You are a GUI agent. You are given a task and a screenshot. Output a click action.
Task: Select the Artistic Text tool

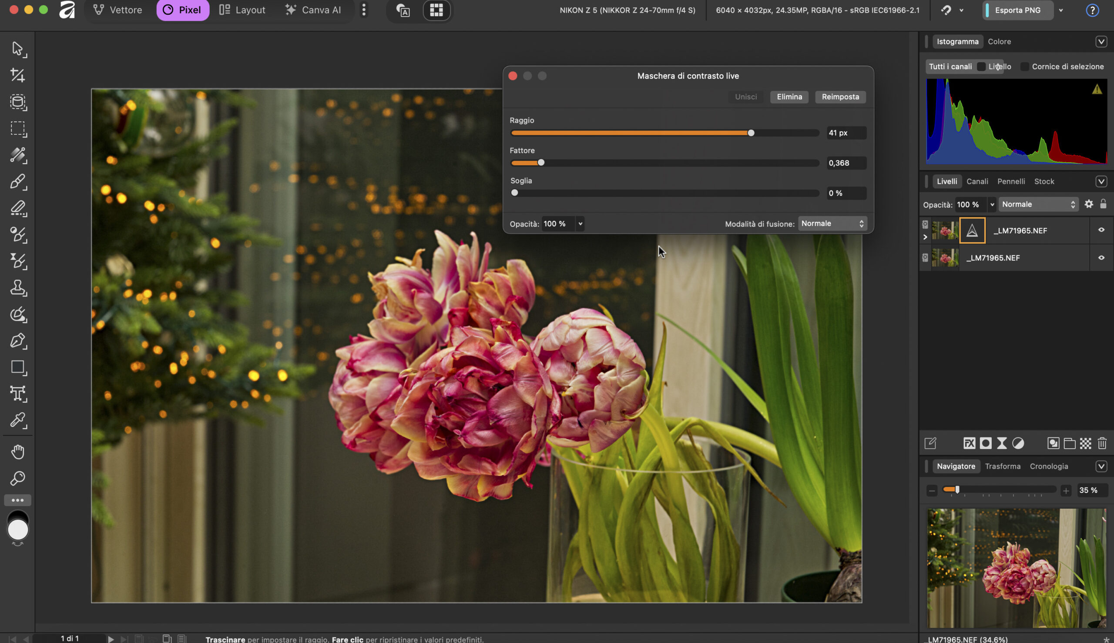click(18, 393)
